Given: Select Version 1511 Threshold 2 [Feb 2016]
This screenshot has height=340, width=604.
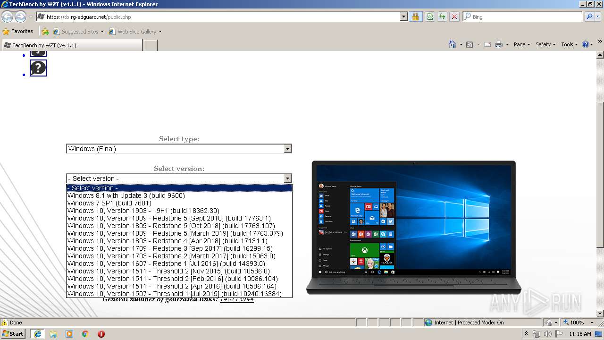Looking at the screenshot, I should click(179, 279).
